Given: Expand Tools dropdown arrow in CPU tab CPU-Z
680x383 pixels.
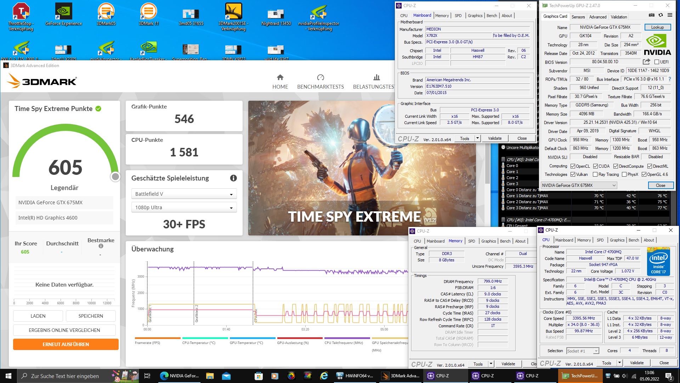Looking at the screenshot, I should (619, 363).
